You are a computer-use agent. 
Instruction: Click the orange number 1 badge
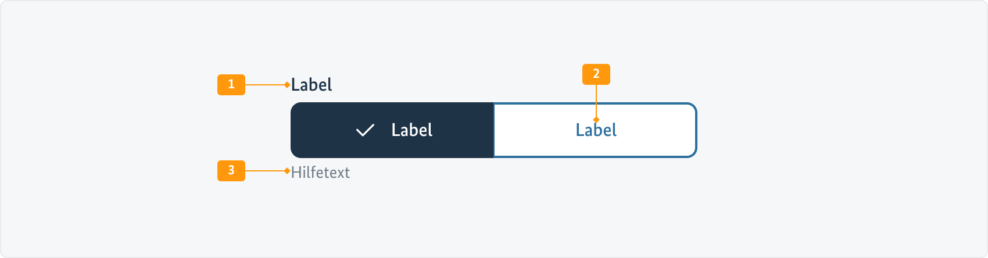231,85
